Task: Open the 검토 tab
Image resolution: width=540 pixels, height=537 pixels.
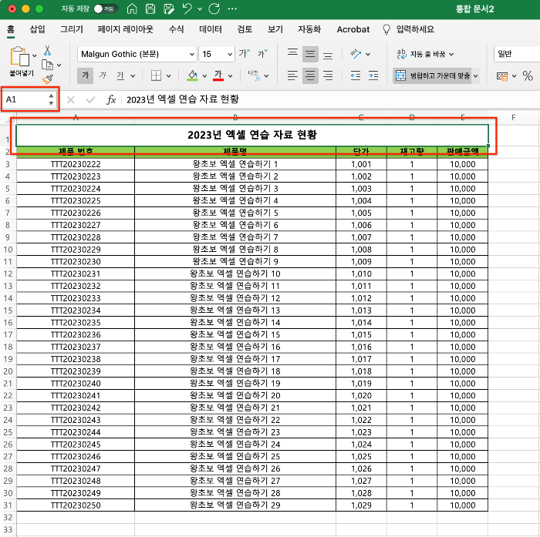Action: click(x=245, y=29)
